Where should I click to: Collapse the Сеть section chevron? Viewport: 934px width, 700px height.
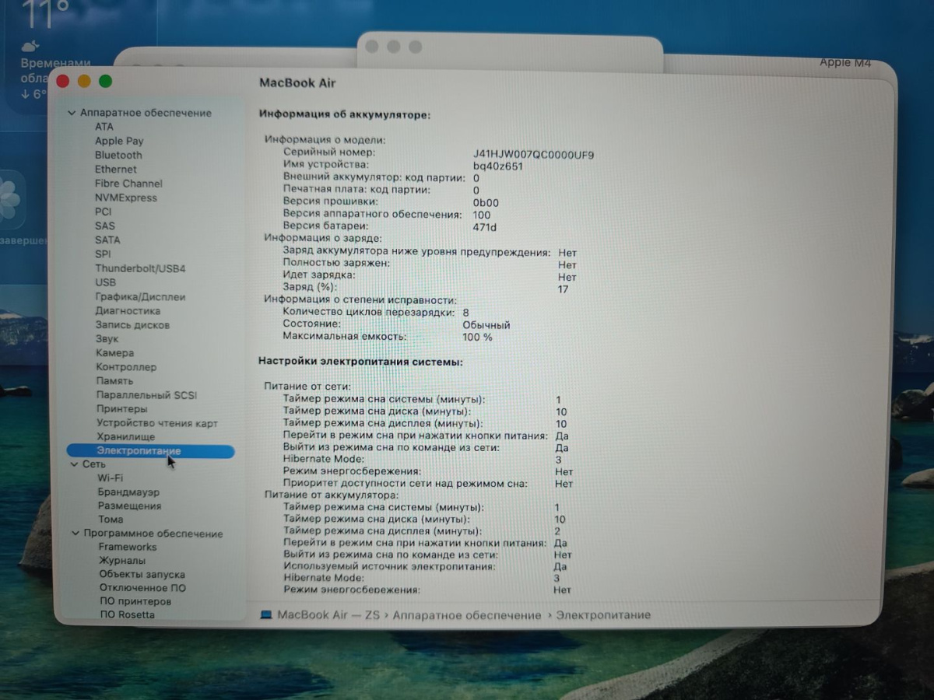pos(75,464)
